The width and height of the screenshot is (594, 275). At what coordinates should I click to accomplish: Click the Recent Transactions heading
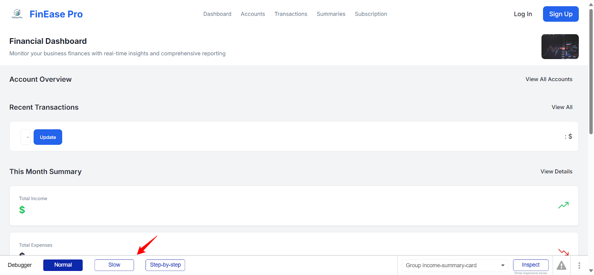pos(44,107)
